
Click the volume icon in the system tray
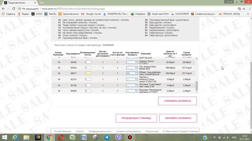pos(228,137)
